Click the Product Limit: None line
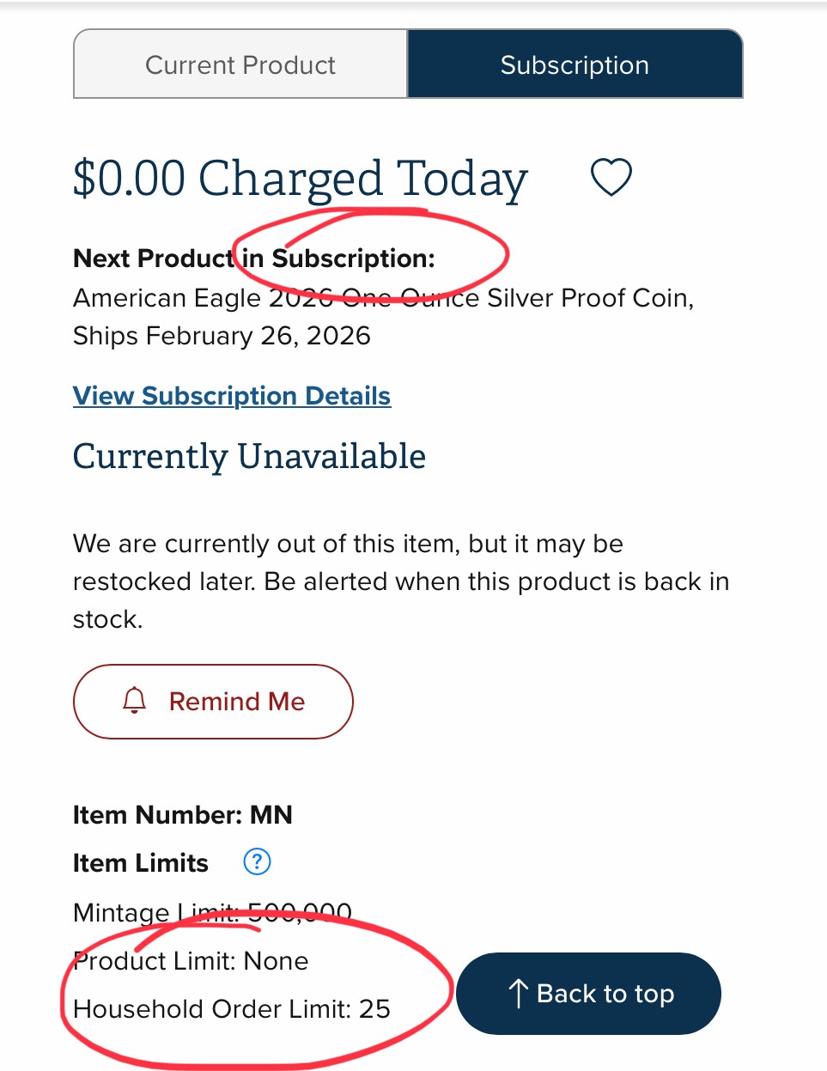This screenshot has height=1071, width=827. [x=191, y=961]
